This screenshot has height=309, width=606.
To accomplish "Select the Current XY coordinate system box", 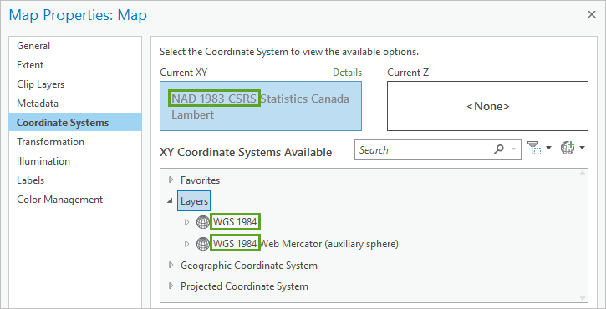I will point(261,106).
